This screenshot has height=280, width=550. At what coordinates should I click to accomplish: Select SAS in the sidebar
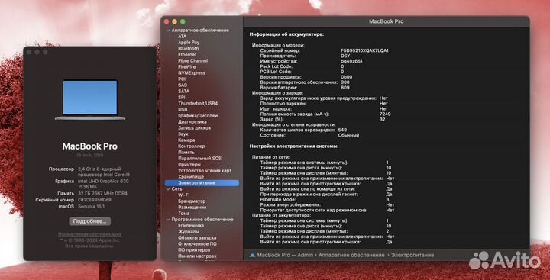[x=183, y=85]
